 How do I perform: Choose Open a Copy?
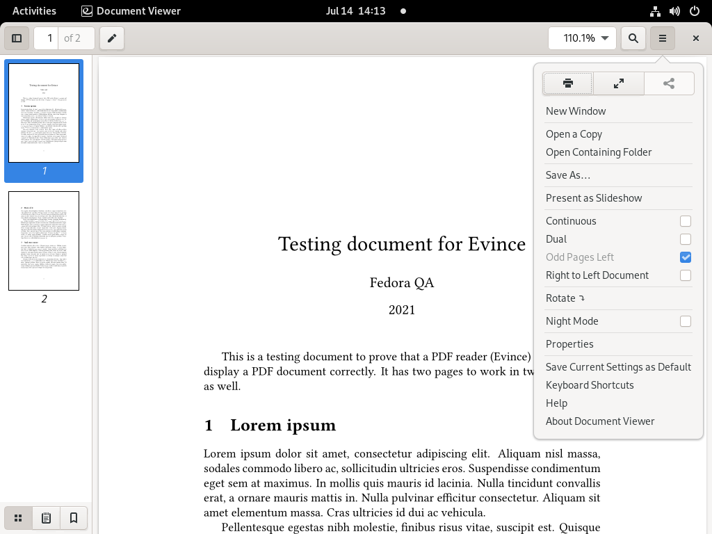[x=618, y=134]
